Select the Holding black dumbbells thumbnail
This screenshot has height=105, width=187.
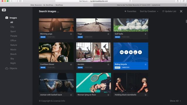point(131,83)
